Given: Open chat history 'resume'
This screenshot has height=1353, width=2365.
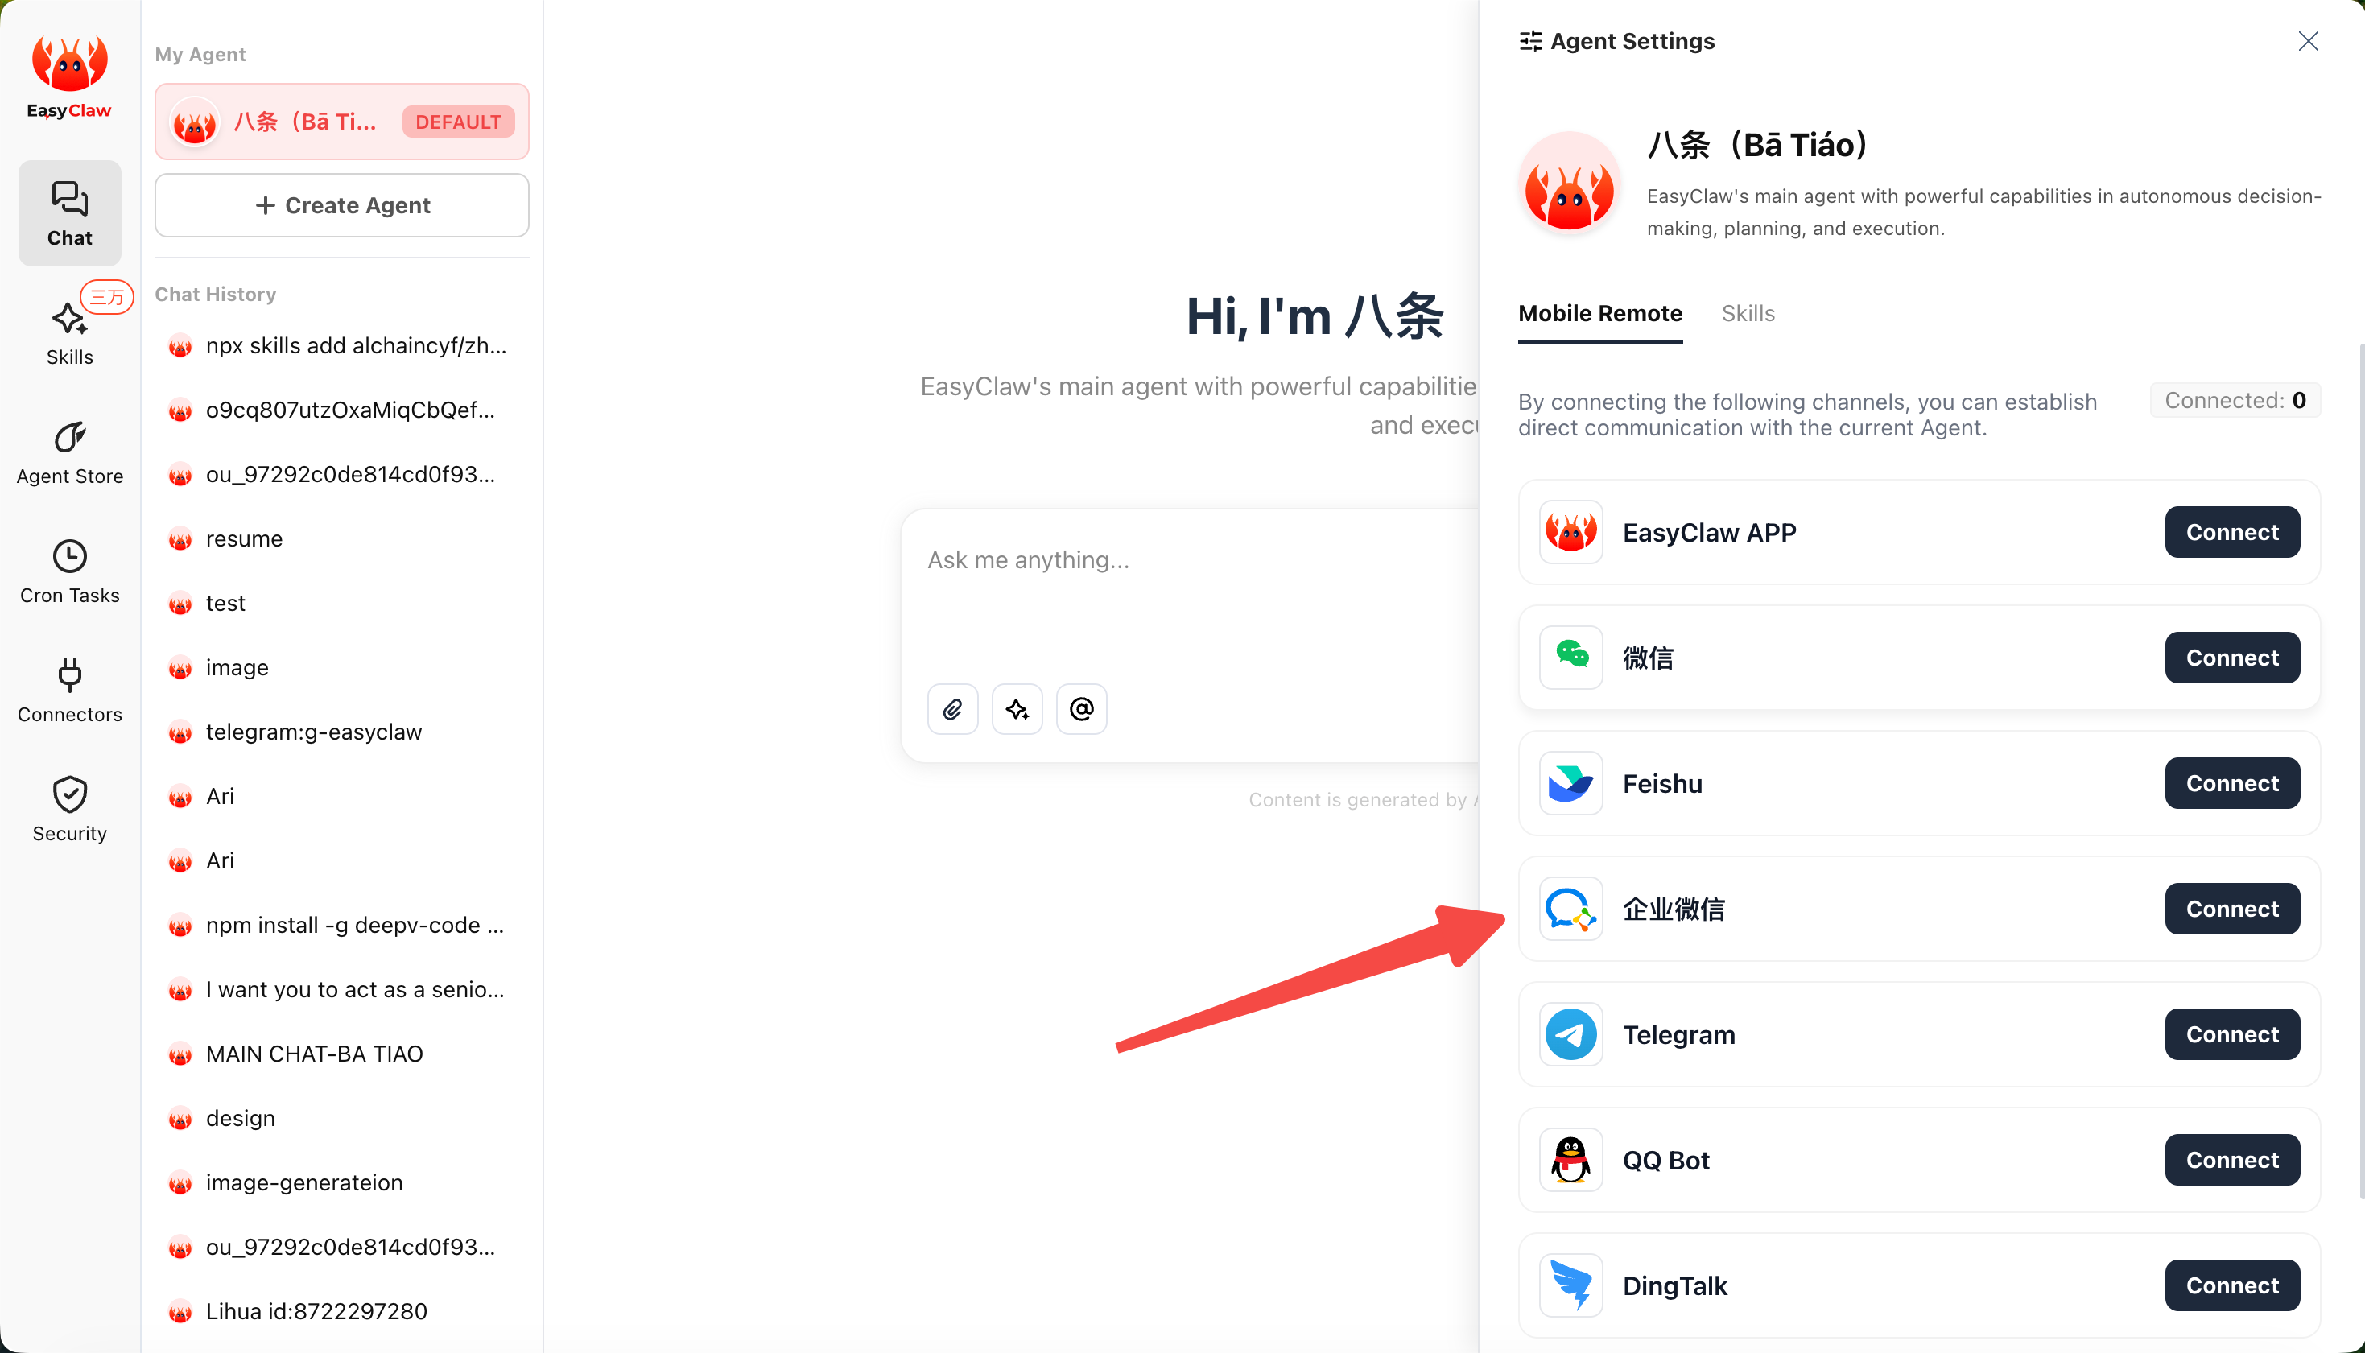Looking at the screenshot, I should 341,539.
